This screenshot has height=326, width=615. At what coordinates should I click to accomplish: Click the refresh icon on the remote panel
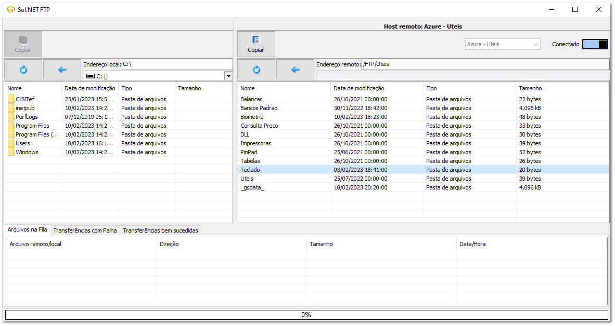[x=255, y=69]
